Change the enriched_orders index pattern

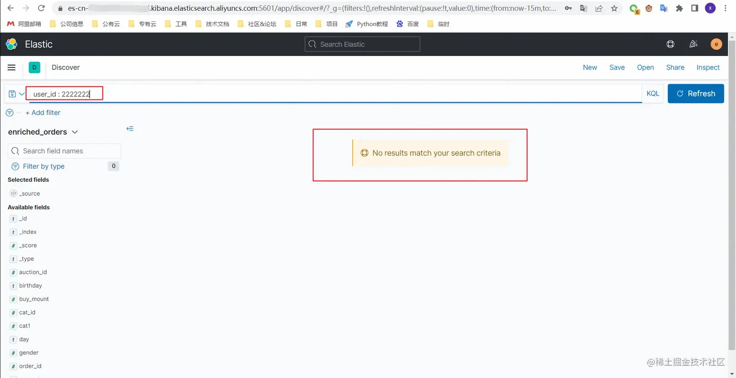[43, 132]
